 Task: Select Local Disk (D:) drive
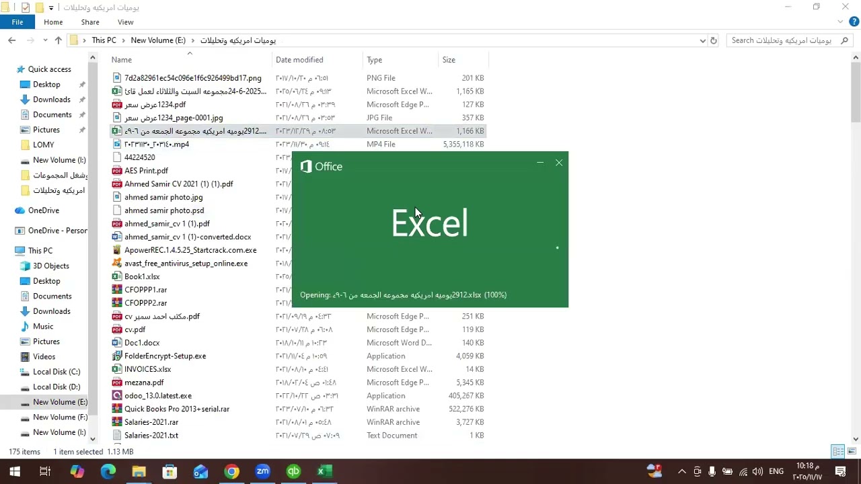57,387
